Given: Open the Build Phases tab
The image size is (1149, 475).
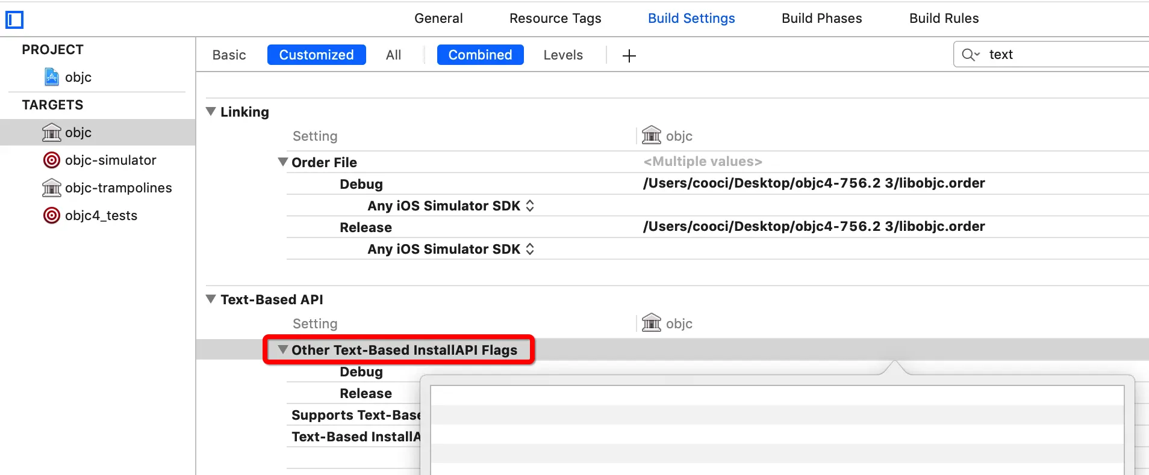Looking at the screenshot, I should tap(821, 18).
